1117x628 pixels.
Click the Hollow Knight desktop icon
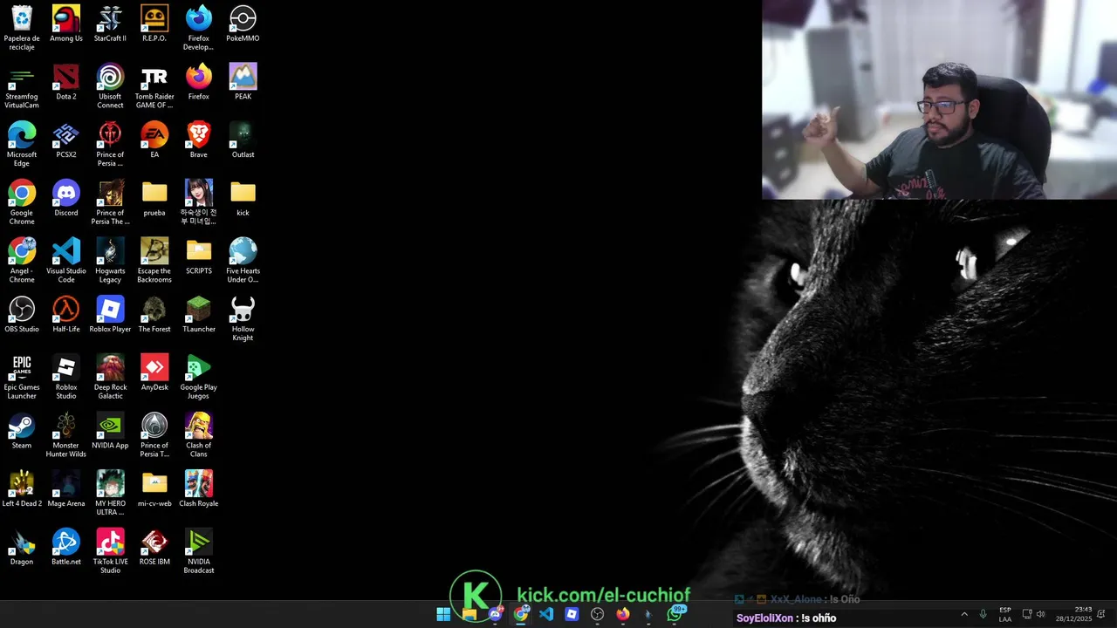click(x=243, y=318)
